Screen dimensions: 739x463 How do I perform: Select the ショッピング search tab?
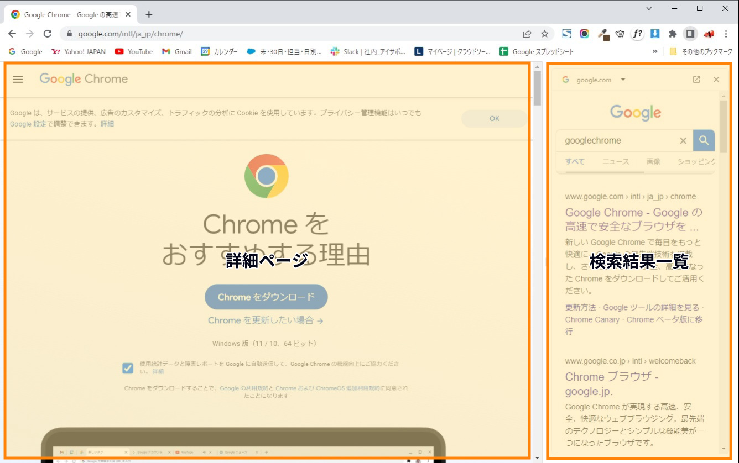pos(696,161)
